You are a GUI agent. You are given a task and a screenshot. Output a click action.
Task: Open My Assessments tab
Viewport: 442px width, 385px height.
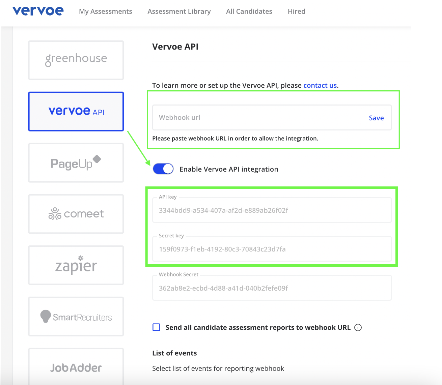pos(106,11)
